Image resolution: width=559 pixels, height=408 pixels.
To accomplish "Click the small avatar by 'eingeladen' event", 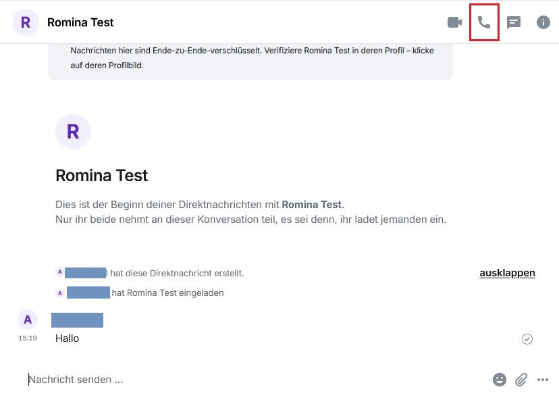I will coord(60,293).
